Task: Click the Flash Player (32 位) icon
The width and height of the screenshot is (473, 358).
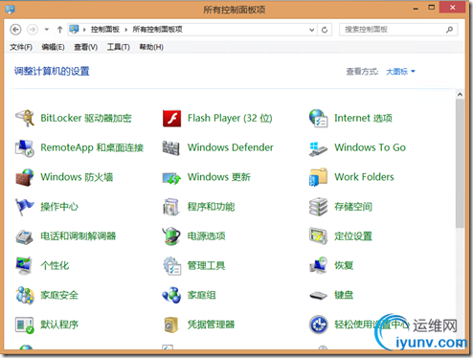Action: point(171,119)
